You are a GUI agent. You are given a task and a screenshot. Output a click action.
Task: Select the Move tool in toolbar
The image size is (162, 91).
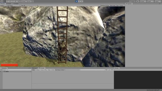(5, 1)
